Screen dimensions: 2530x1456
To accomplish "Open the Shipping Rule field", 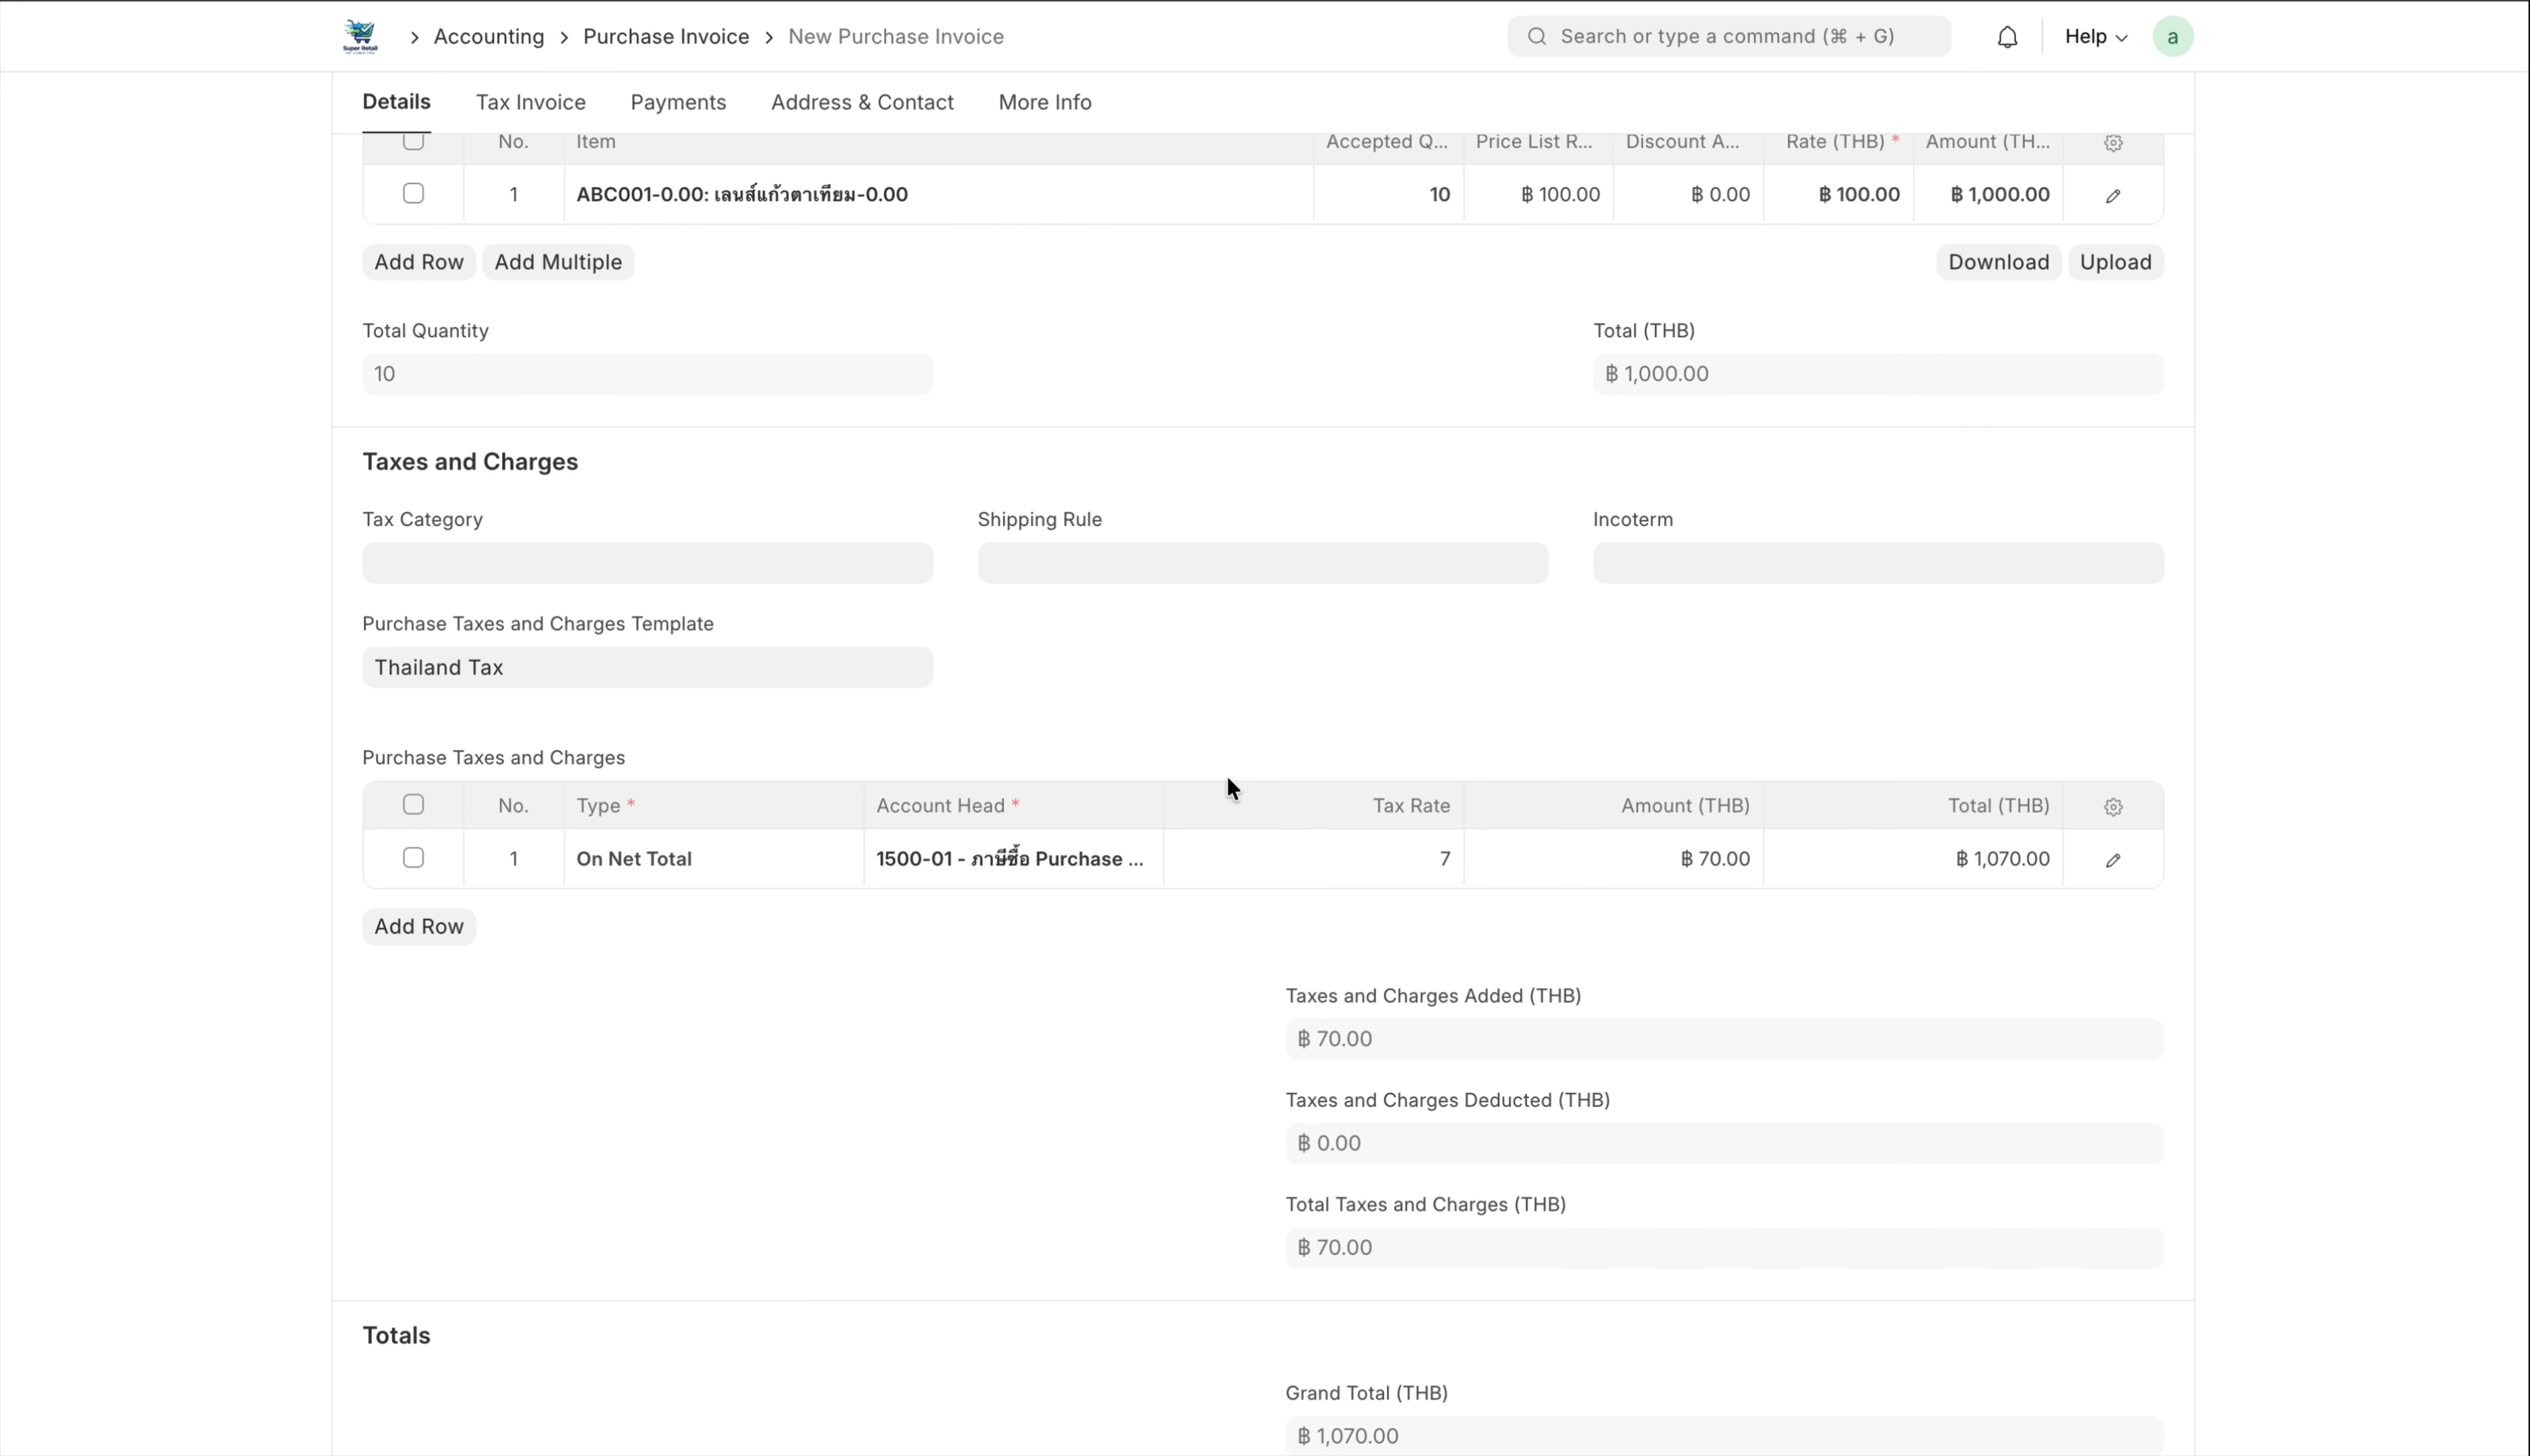I will [x=1263, y=563].
